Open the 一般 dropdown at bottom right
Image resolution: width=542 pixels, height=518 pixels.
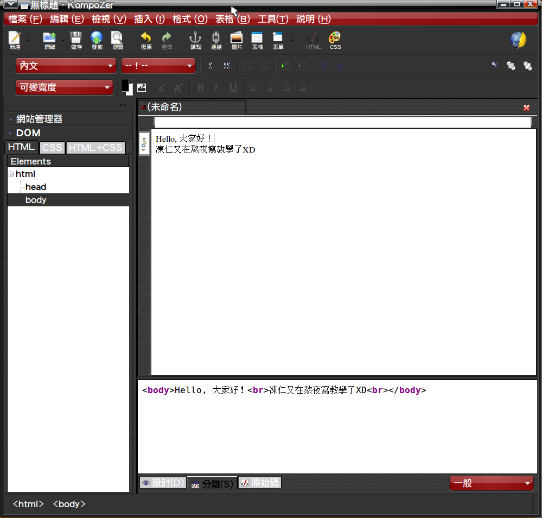click(491, 483)
